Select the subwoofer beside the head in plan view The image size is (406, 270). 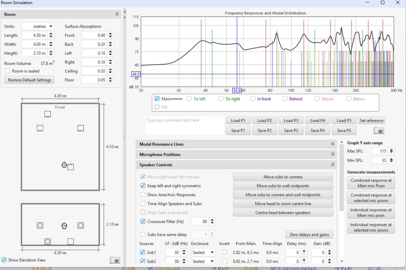coord(71,167)
